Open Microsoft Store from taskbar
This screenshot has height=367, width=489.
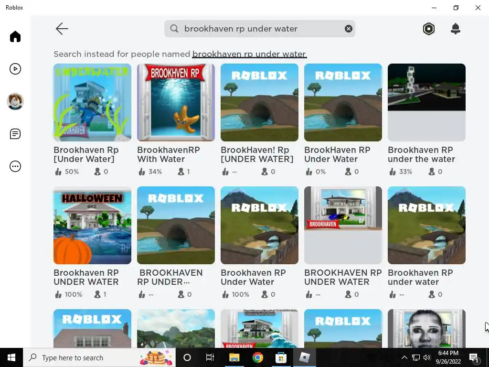pyautogui.click(x=281, y=357)
